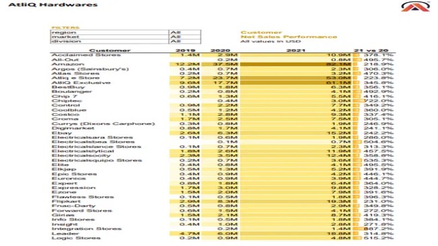Click the AtliQ Hardwares title

tap(53, 5)
